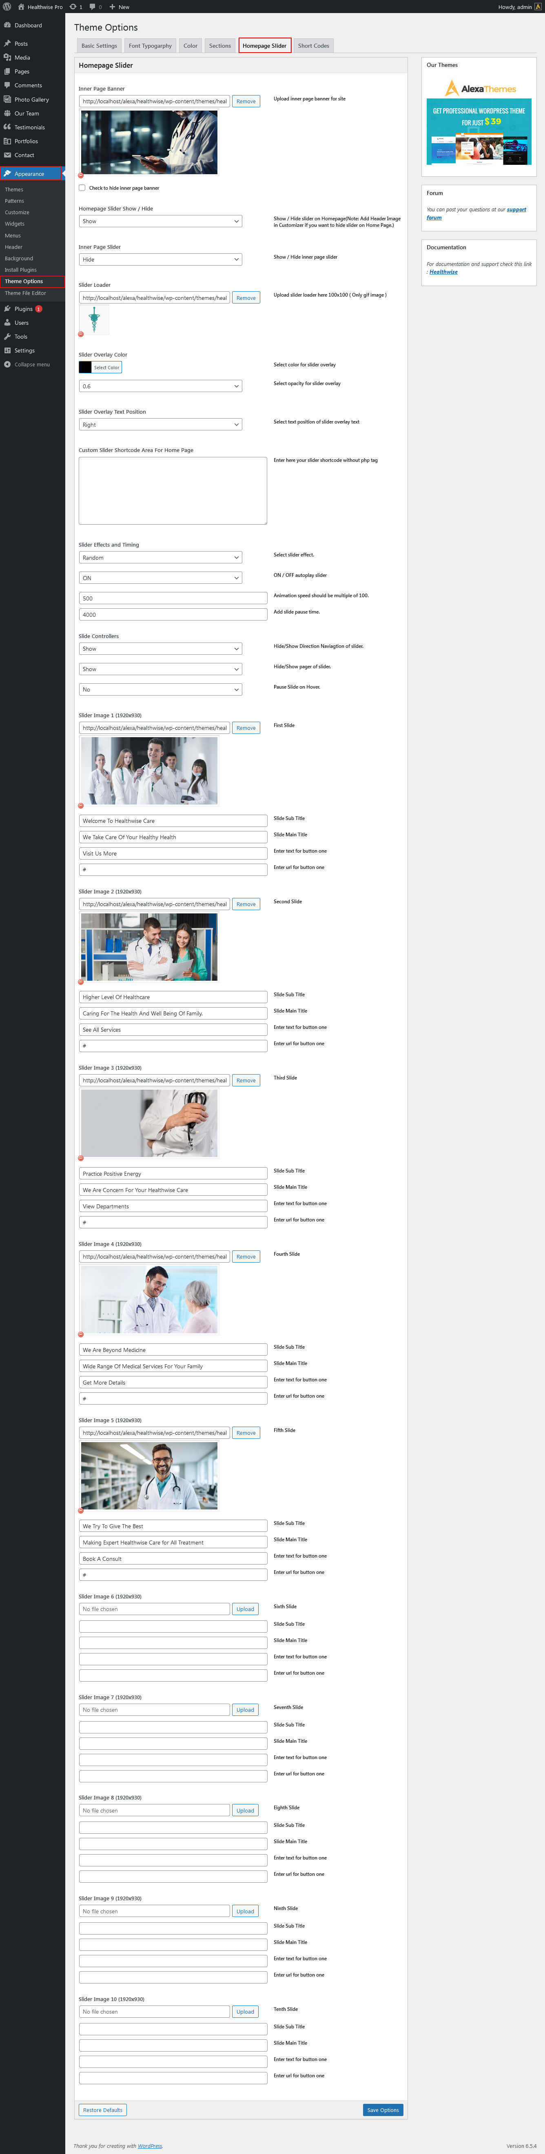The width and height of the screenshot is (545, 2154).
Task: Open Slider Overlay Text Position dropdown
Action: click(160, 425)
